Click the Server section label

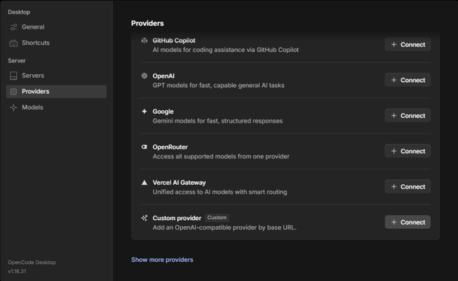[x=17, y=61]
